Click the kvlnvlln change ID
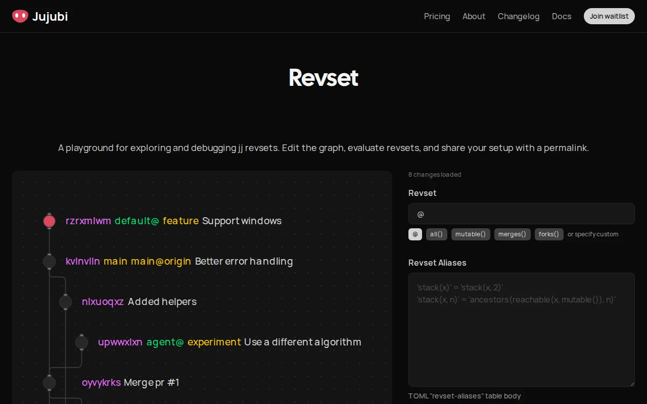Screen dimensions: 647x404 (83, 261)
